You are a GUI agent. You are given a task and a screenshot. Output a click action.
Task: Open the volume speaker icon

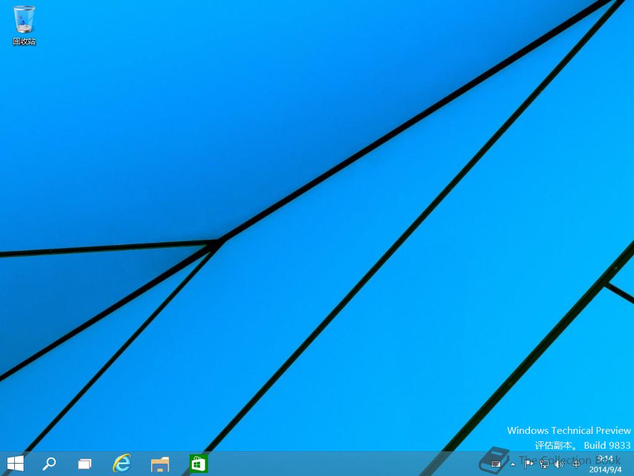(x=560, y=464)
